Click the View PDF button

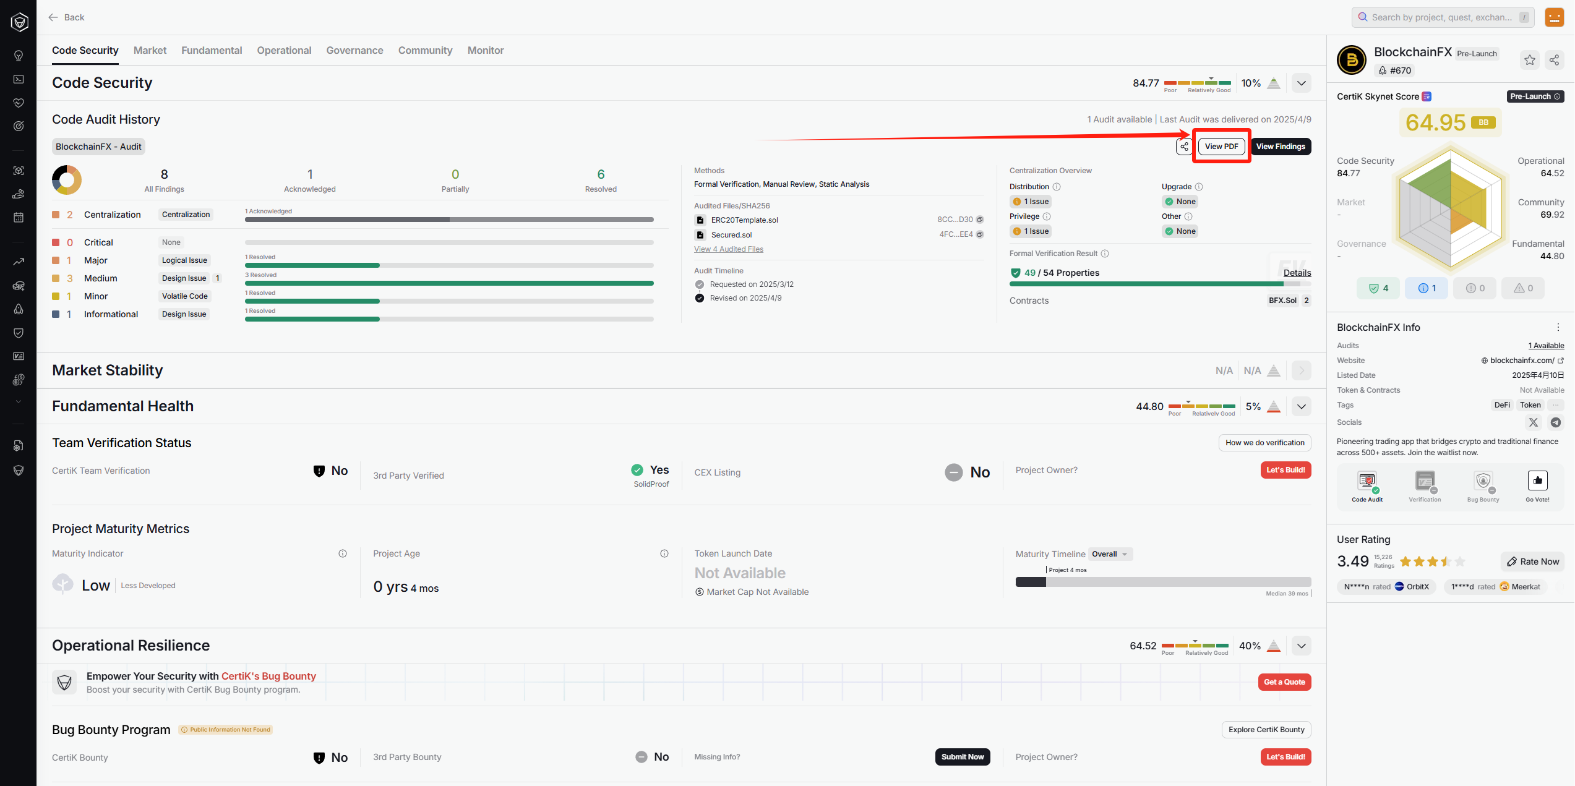(x=1221, y=147)
